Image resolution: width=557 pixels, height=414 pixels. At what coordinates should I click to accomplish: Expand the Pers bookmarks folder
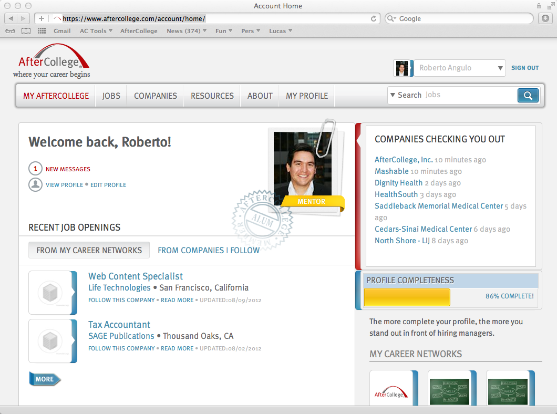(251, 31)
